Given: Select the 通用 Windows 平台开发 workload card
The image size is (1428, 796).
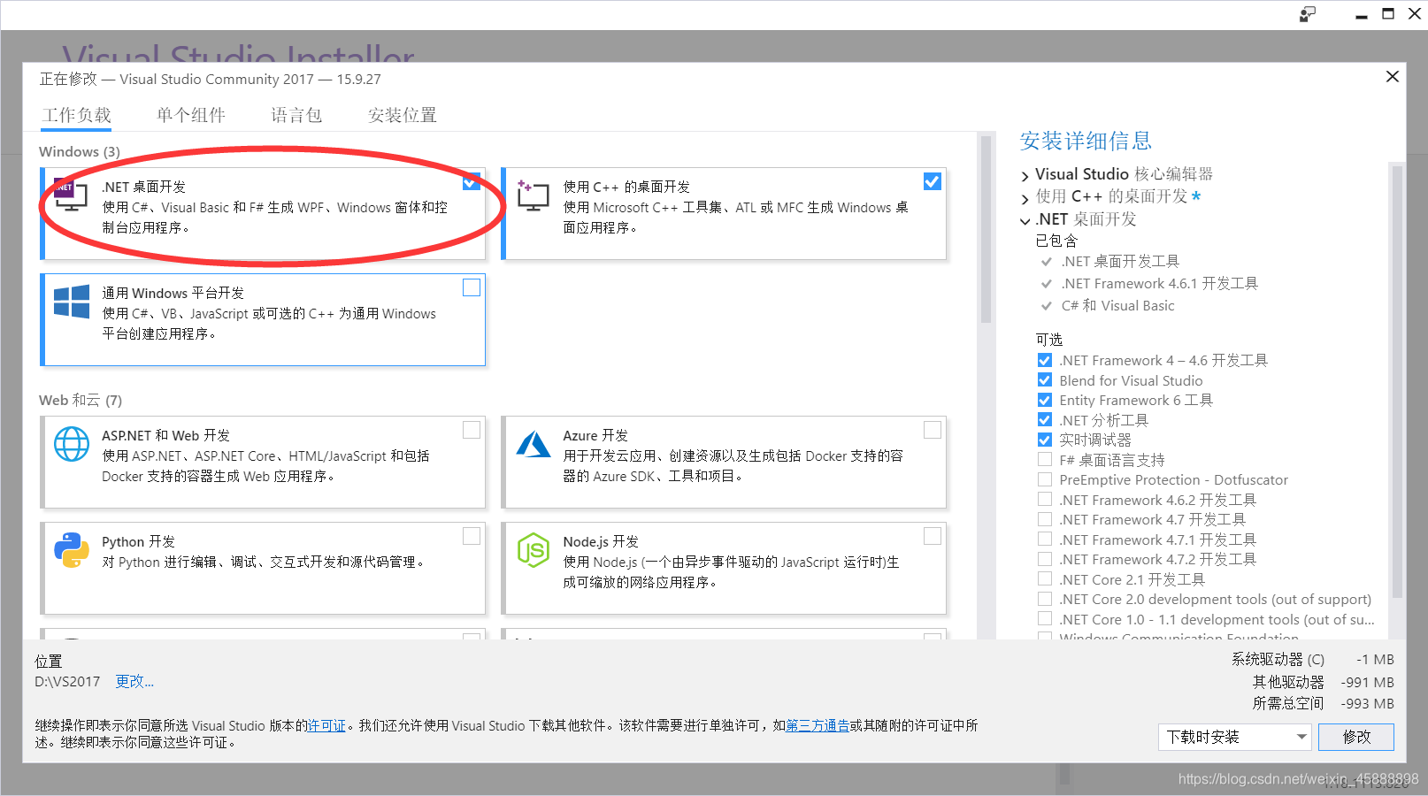Looking at the screenshot, I should click(263, 319).
